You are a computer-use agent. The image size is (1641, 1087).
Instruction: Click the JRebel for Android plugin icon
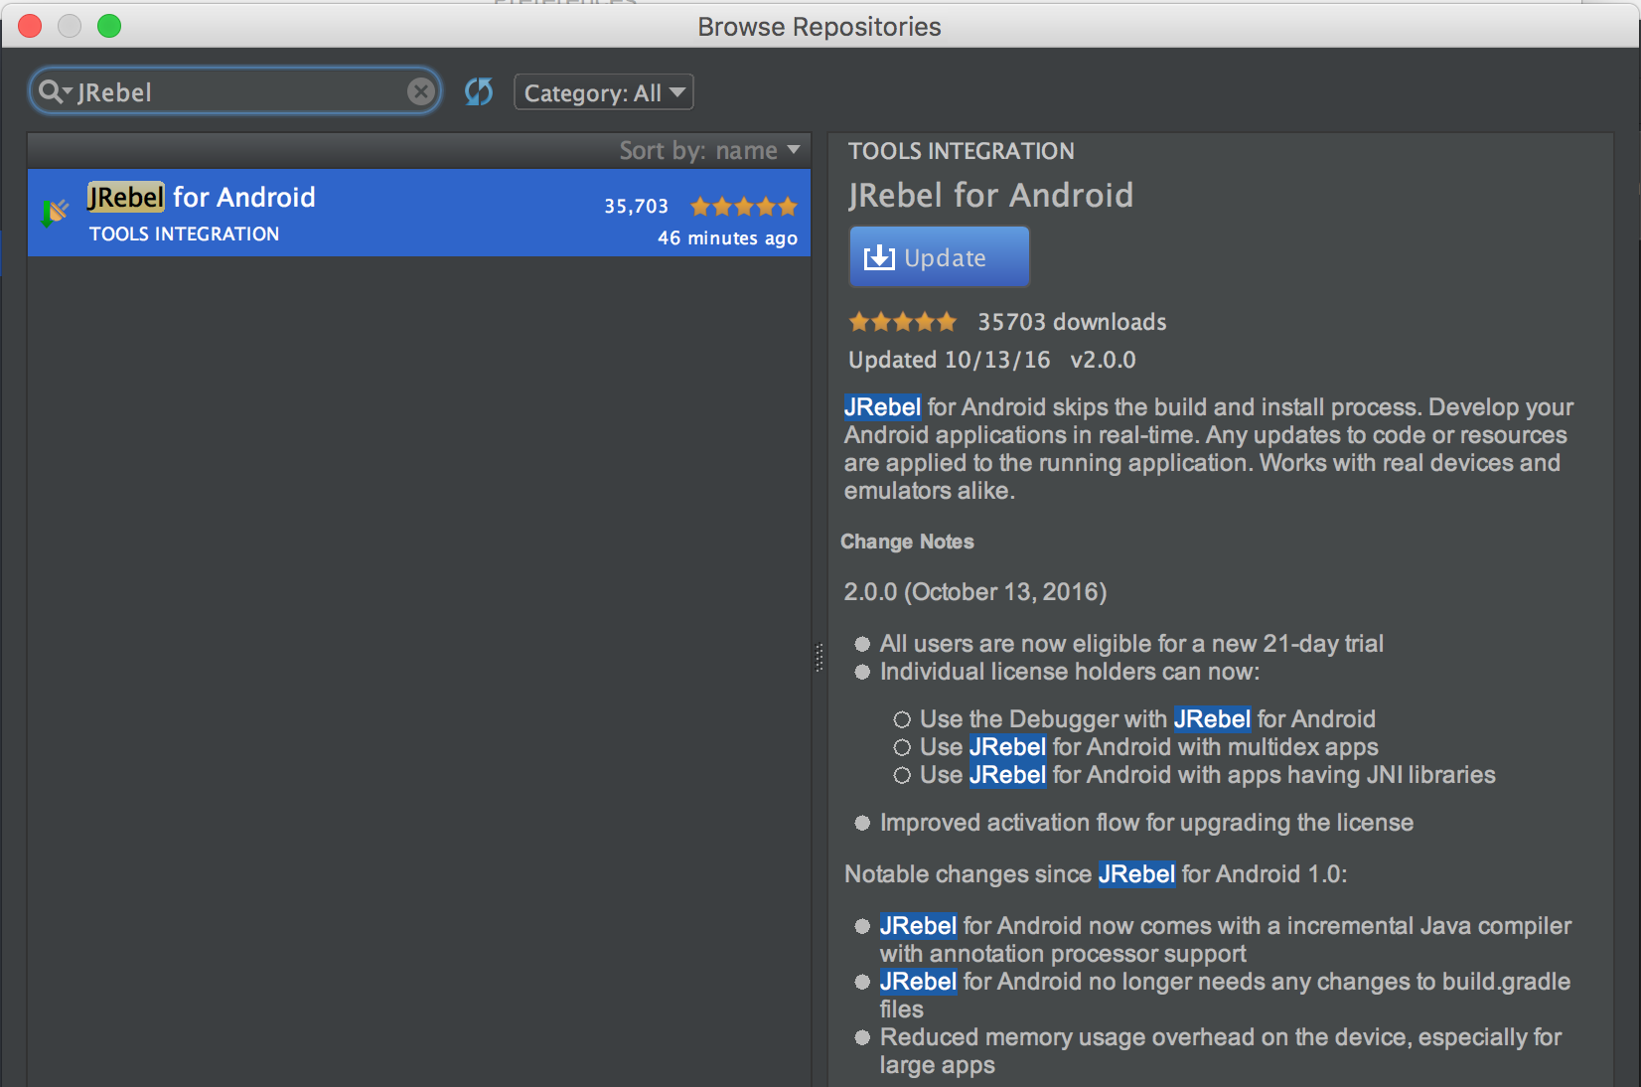coord(56,212)
